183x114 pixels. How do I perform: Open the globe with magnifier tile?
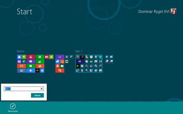tap(86, 71)
